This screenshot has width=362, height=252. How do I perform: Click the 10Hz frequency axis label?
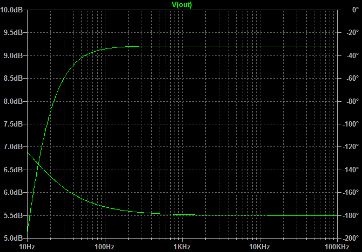(27, 247)
